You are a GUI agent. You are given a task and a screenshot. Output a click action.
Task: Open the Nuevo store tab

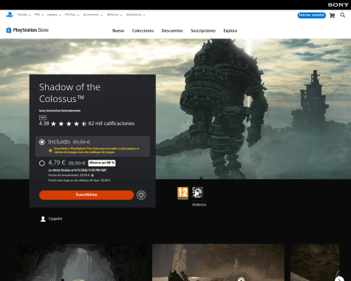118,31
